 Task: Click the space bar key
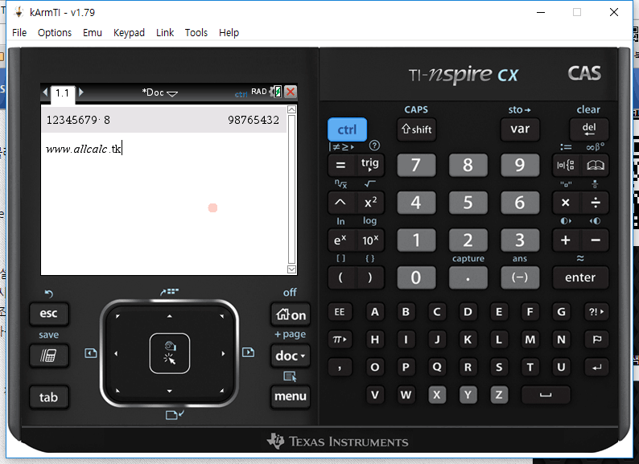(x=546, y=395)
